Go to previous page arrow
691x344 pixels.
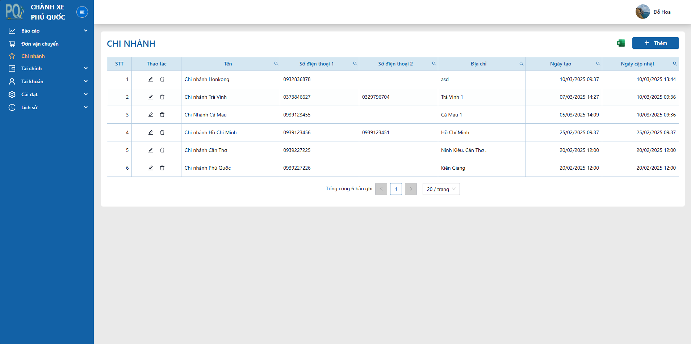click(381, 189)
